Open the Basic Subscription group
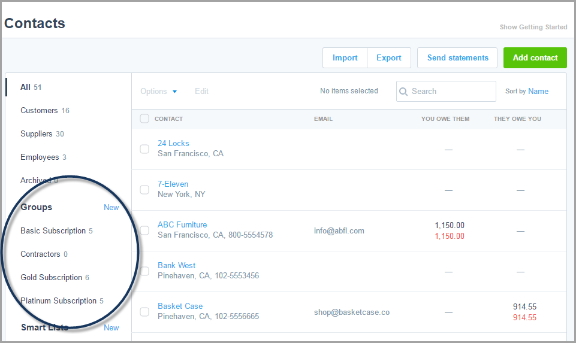The image size is (576, 343). [56, 230]
